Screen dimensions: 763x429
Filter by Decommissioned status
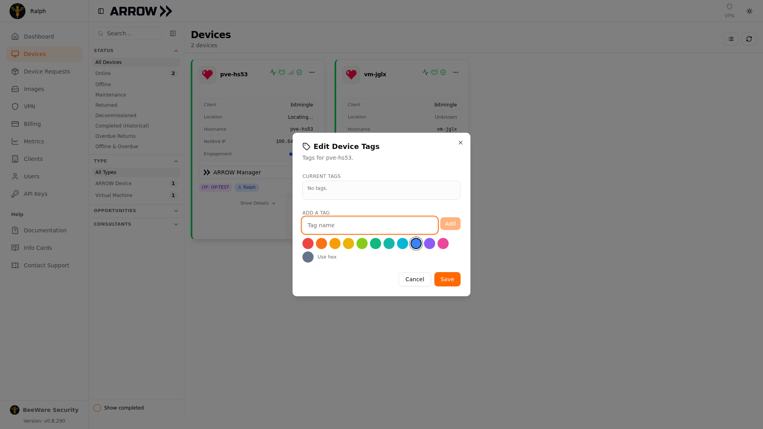(136, 116)
